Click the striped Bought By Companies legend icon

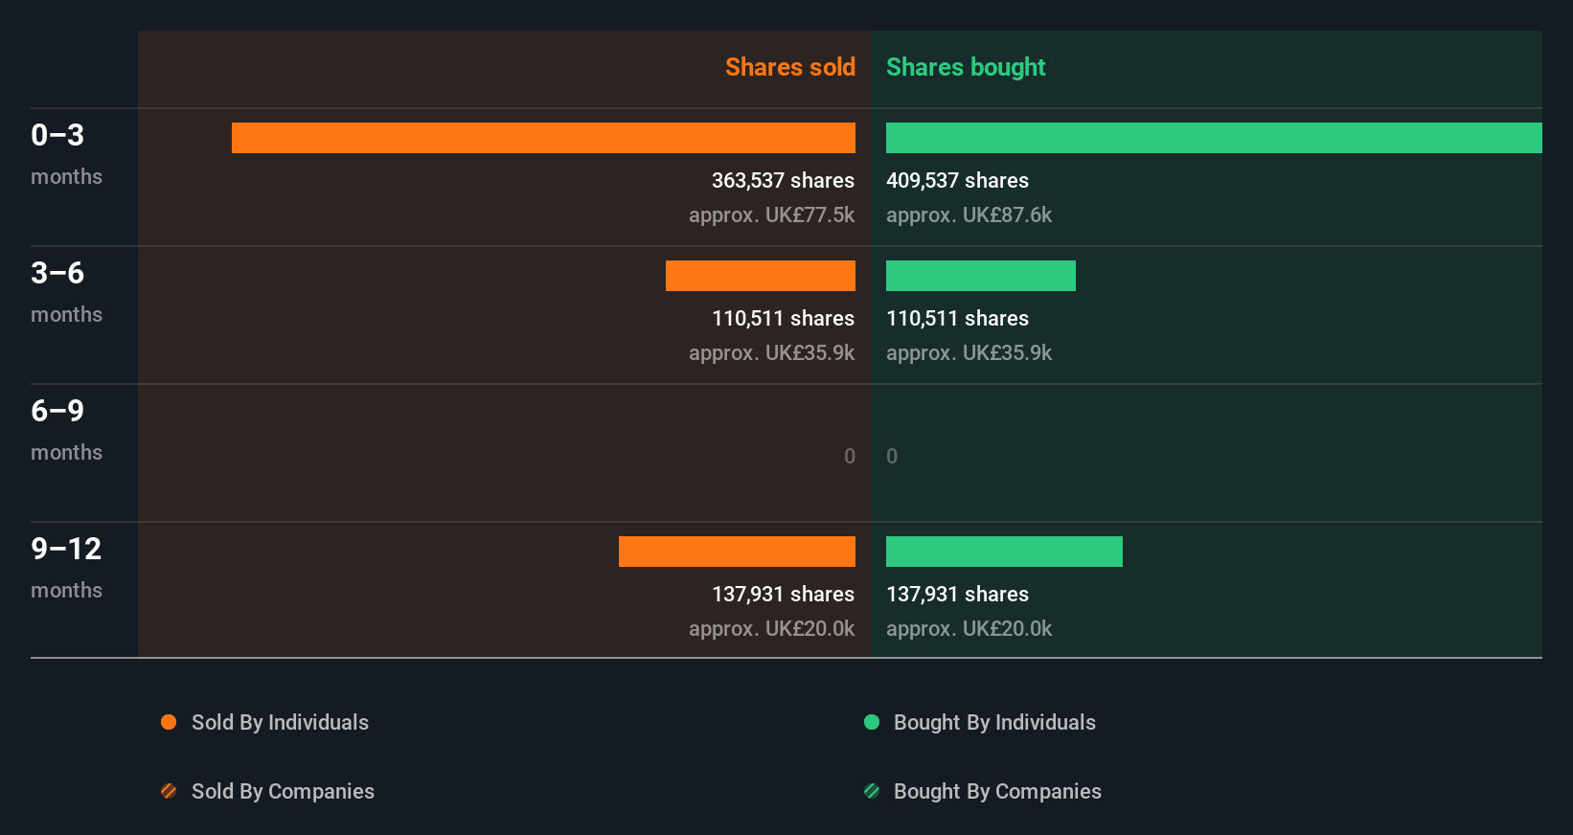tap(872, 791)
